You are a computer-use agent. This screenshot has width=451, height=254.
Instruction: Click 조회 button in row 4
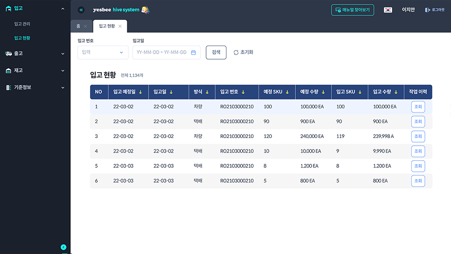tap(418, 151)
